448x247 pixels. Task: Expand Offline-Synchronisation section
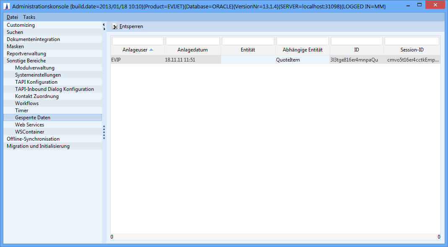[x=33, y=139]
